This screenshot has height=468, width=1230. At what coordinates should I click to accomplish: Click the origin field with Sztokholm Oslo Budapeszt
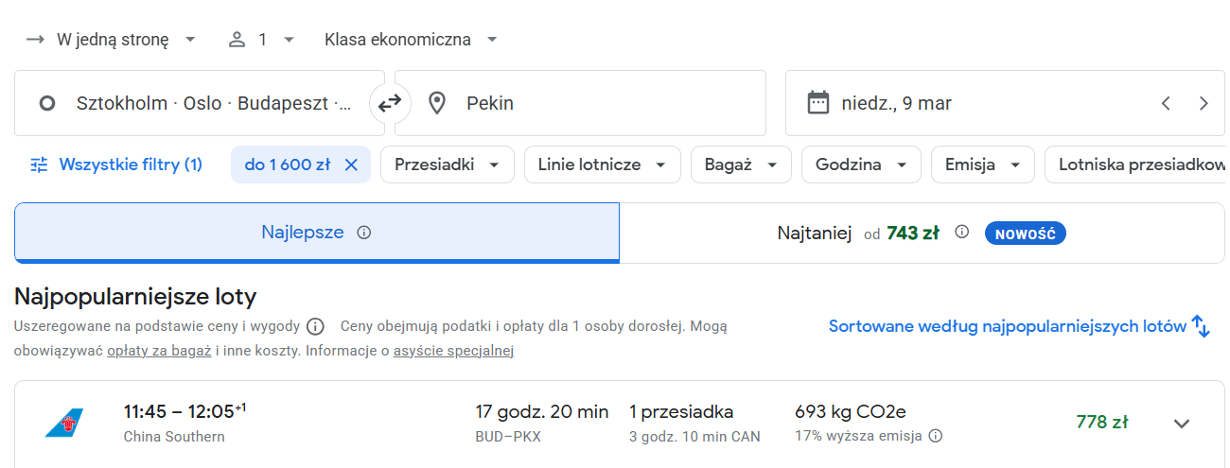(x=200, y=103)
